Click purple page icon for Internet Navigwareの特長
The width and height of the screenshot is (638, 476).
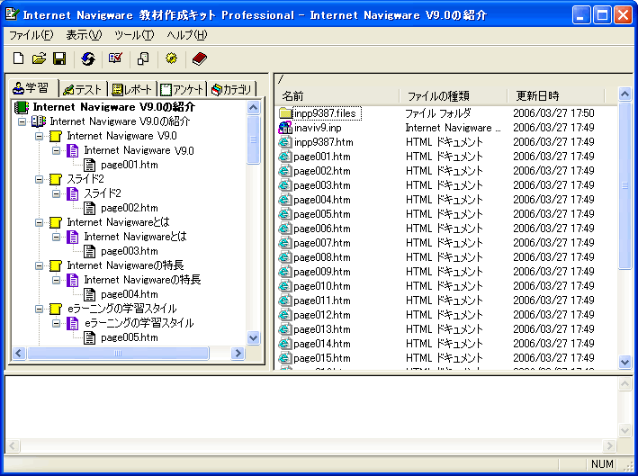point(72,280)
